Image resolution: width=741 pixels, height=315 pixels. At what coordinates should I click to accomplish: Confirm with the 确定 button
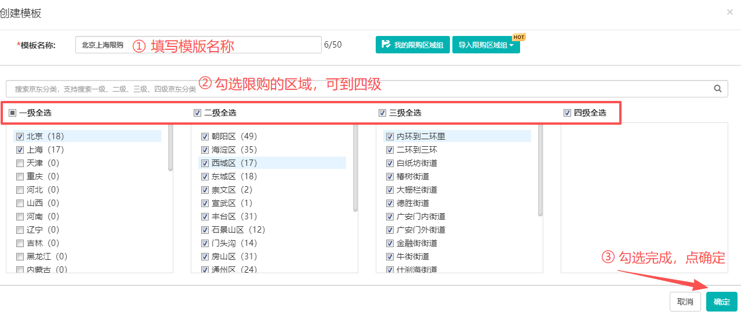pyautogui.click(x=721, y=302)
